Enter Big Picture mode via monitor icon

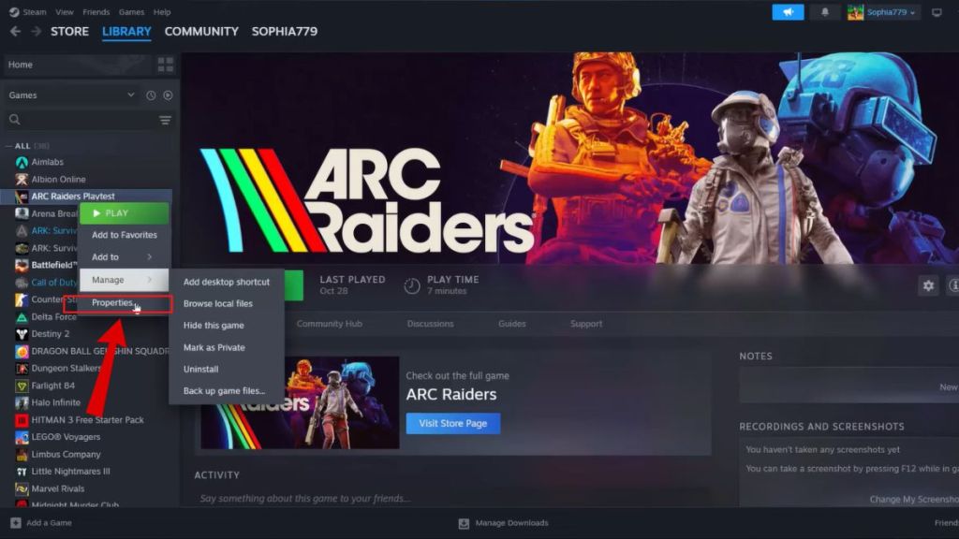pyautogui.click(x=937, y=12)
